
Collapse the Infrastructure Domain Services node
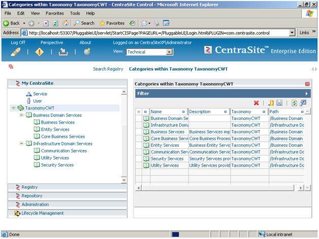21,144
